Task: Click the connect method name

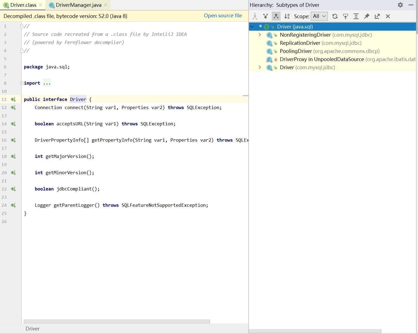Action: (74, 107)
